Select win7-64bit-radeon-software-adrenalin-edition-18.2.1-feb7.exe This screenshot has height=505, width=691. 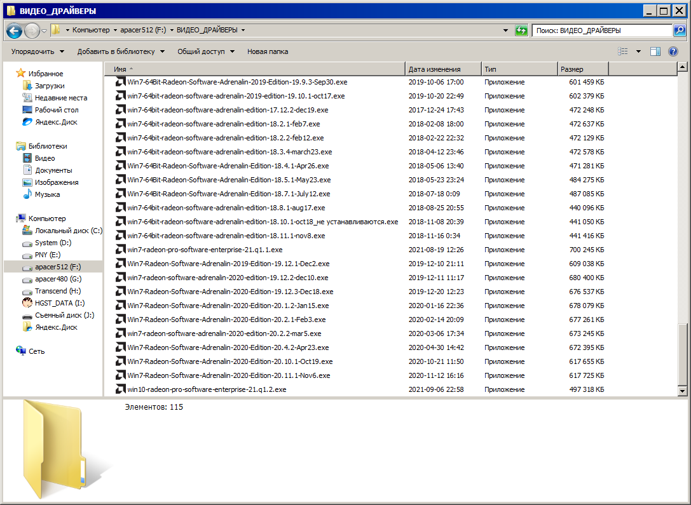pyautogui.click(x=223, y=124)
